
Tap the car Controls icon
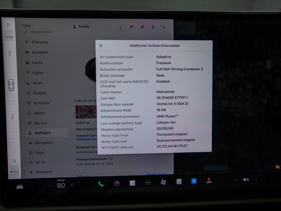coord(20,187)
